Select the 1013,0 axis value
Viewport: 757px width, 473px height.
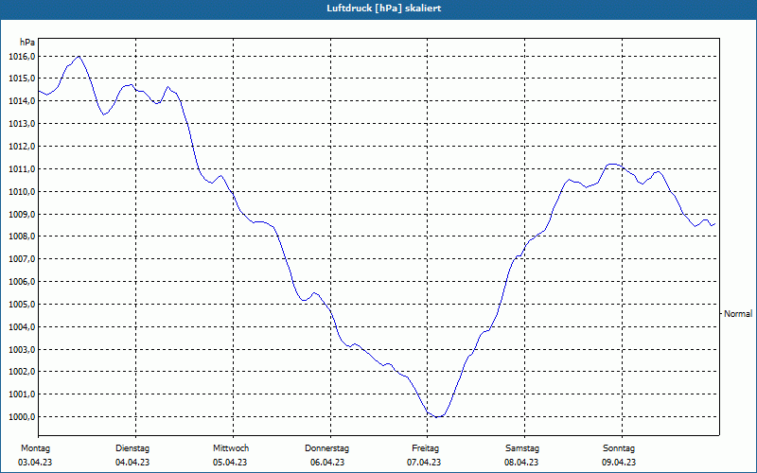point(22,124)
